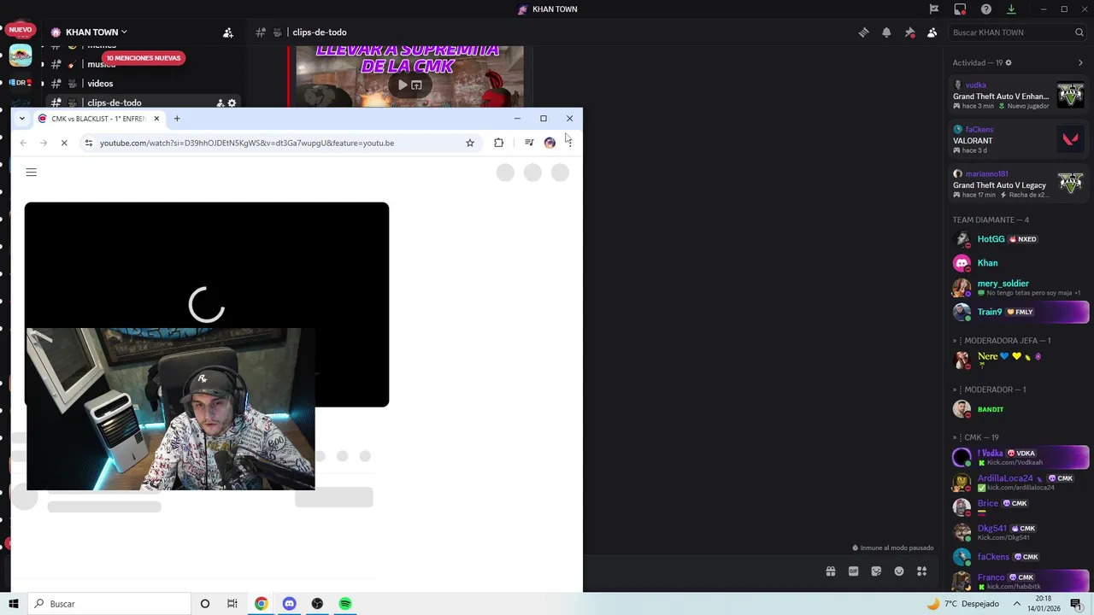Open Chrome media controls icon

529,143
